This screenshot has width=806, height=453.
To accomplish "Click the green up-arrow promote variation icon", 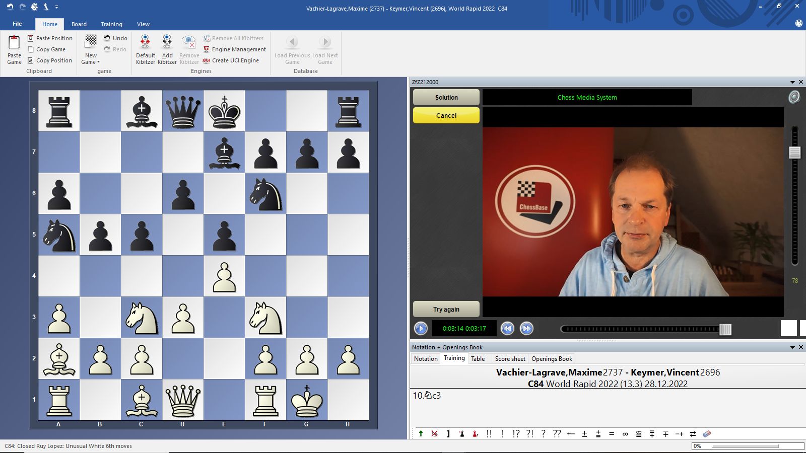I will (421, 434).
